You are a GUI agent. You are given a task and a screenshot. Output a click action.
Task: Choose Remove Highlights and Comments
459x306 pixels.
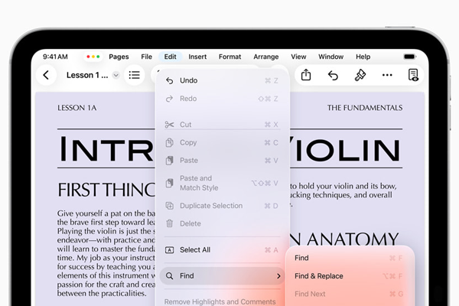(220, 301)
